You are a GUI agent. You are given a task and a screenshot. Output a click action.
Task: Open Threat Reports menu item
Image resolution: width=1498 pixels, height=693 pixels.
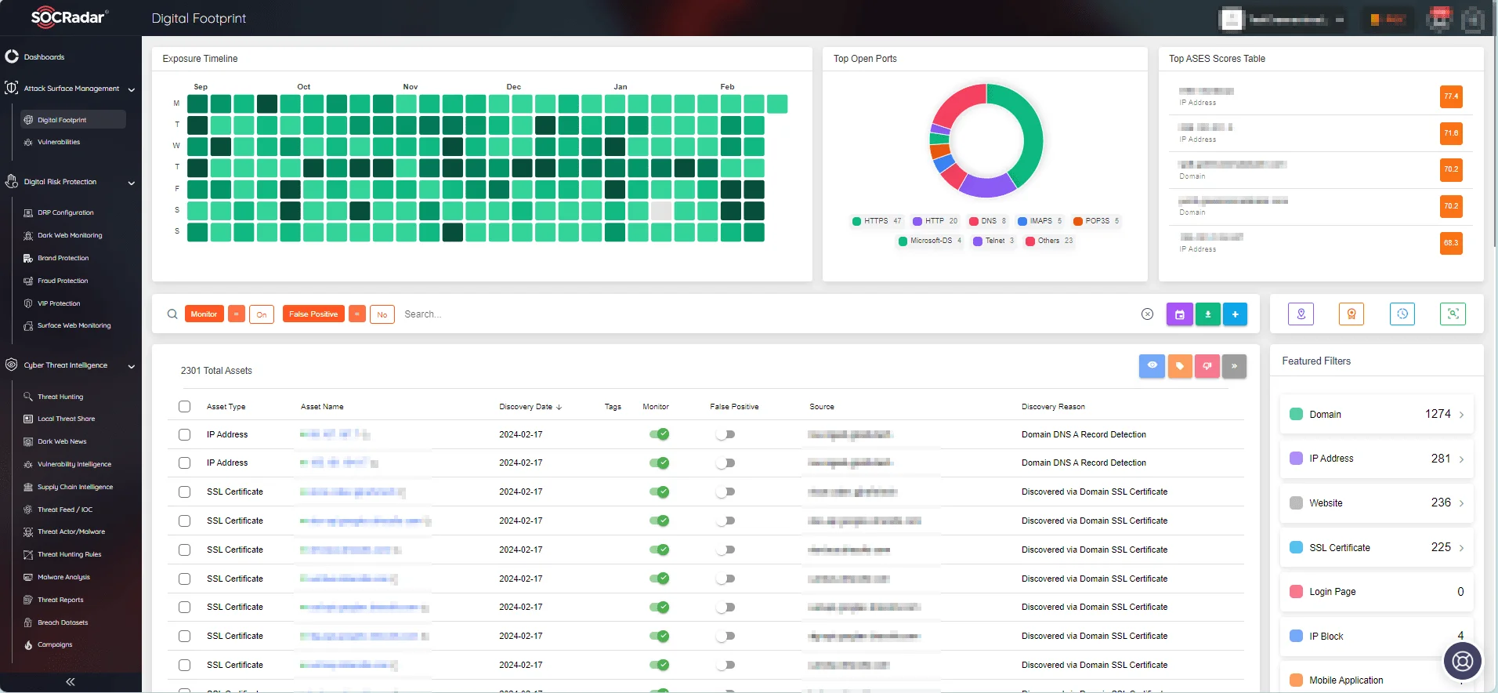tap(60, 600)
